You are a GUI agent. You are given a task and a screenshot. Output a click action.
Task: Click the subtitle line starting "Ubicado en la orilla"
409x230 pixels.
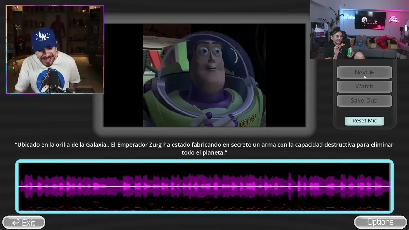point(204,149)
